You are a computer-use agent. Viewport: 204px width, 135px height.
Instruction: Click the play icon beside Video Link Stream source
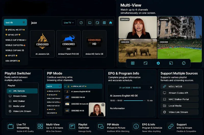pos(164,112)
